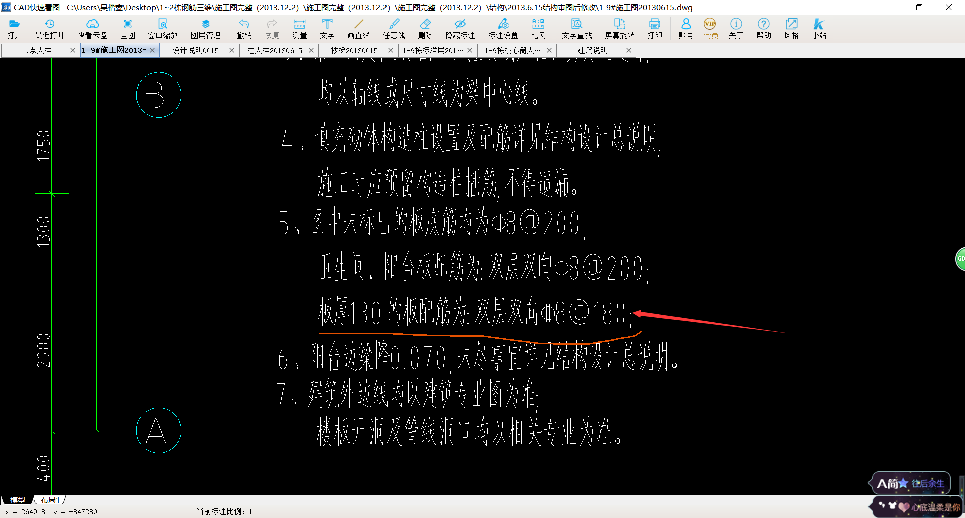Click note text 板厚130的板配筋为

[394, 312]
